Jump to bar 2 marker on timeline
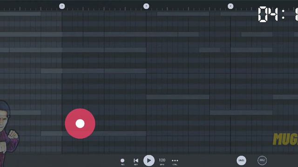This screenshot has height=167, width=298. point(62,6)
